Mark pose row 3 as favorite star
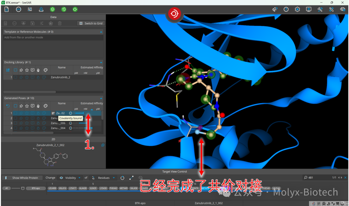This screenshot has width=349, height=206. 27,123
